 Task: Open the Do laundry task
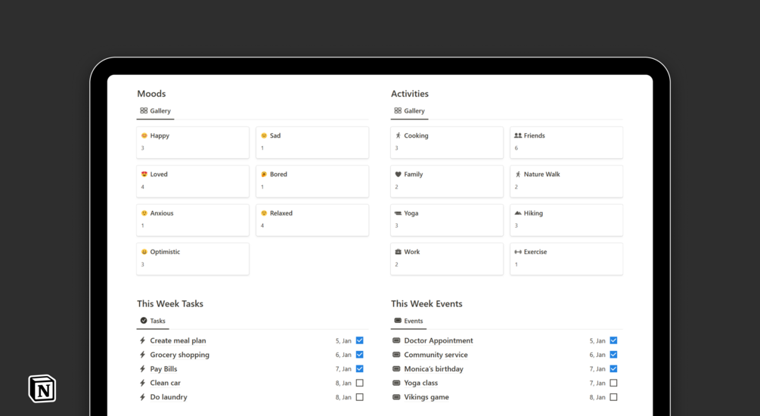[168, 396]
